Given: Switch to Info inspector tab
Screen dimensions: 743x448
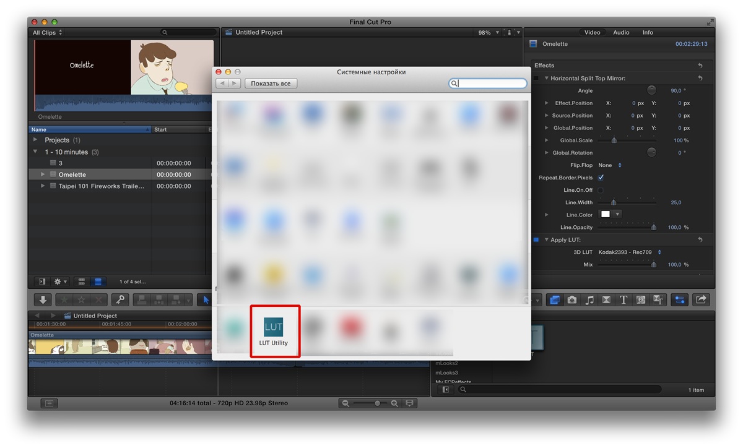Looking at the screenshot, I should [648, 32].
